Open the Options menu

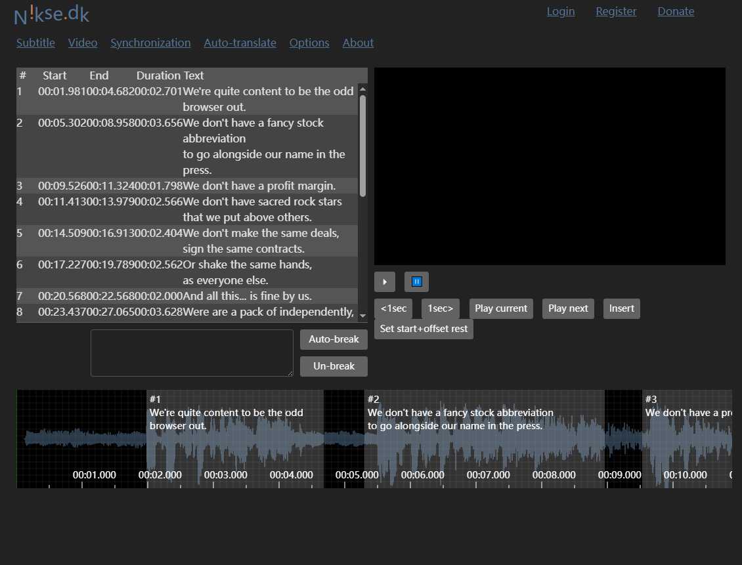point(309,43)
